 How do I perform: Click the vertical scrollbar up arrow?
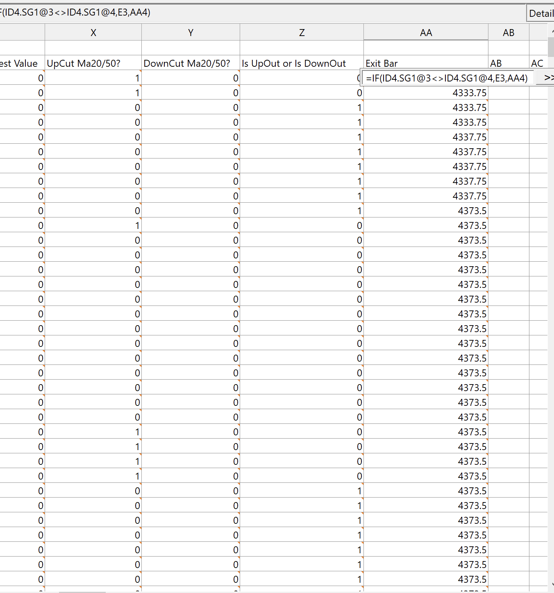click(551, 31)
